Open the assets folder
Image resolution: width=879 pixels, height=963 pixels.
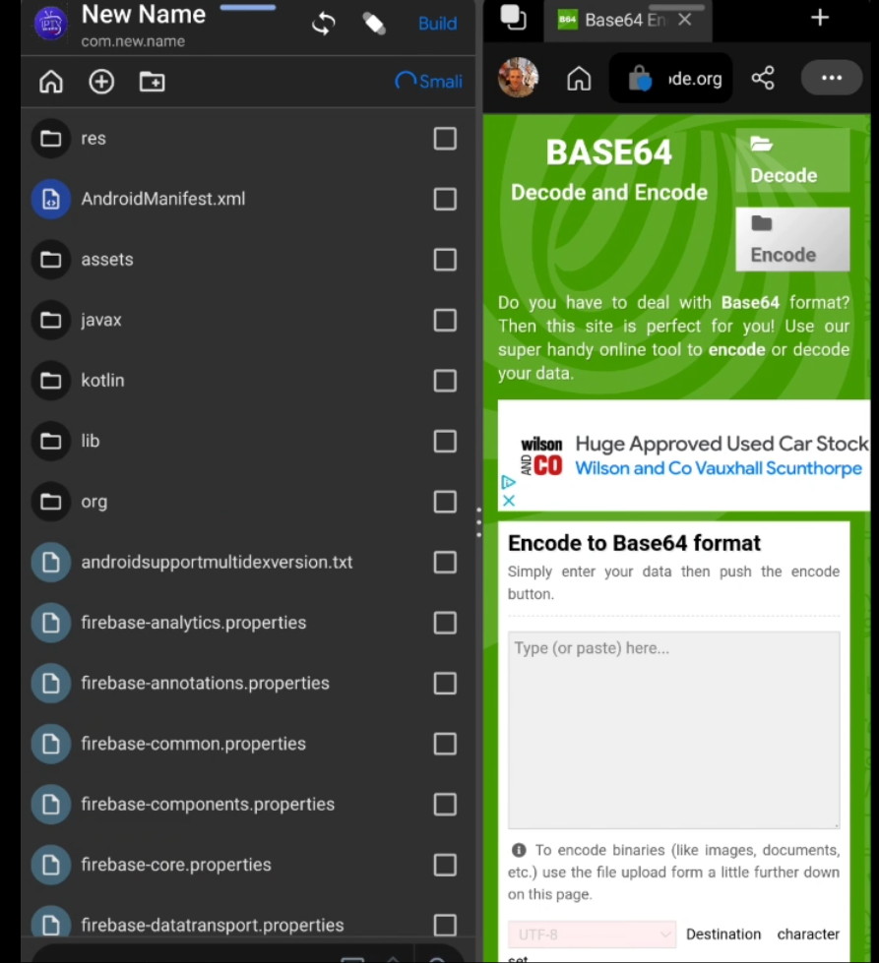[107, 260]
